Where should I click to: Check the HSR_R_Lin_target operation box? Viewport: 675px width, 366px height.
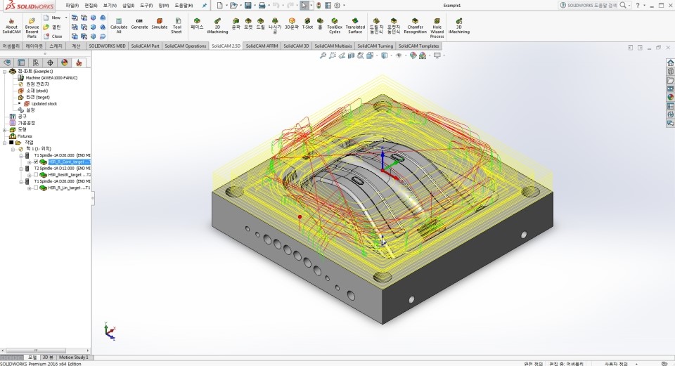point(36,188)
